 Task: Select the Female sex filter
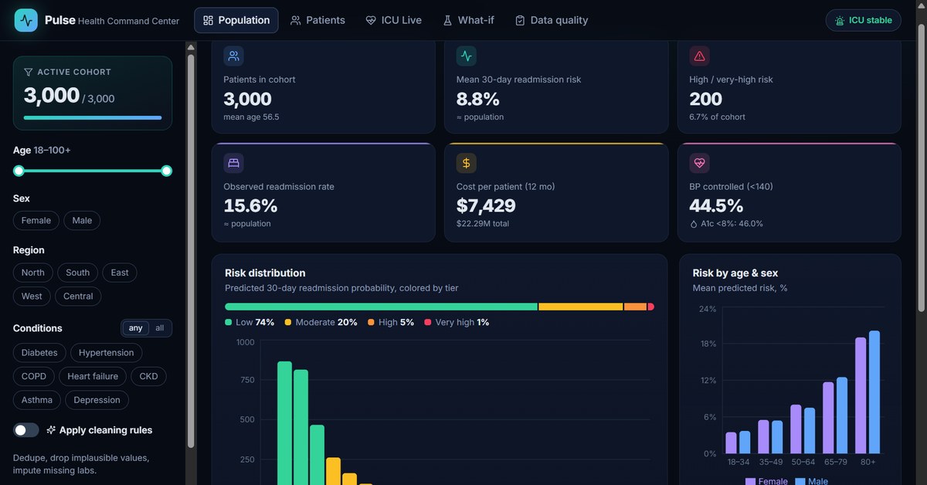click(x=36, y=221)
